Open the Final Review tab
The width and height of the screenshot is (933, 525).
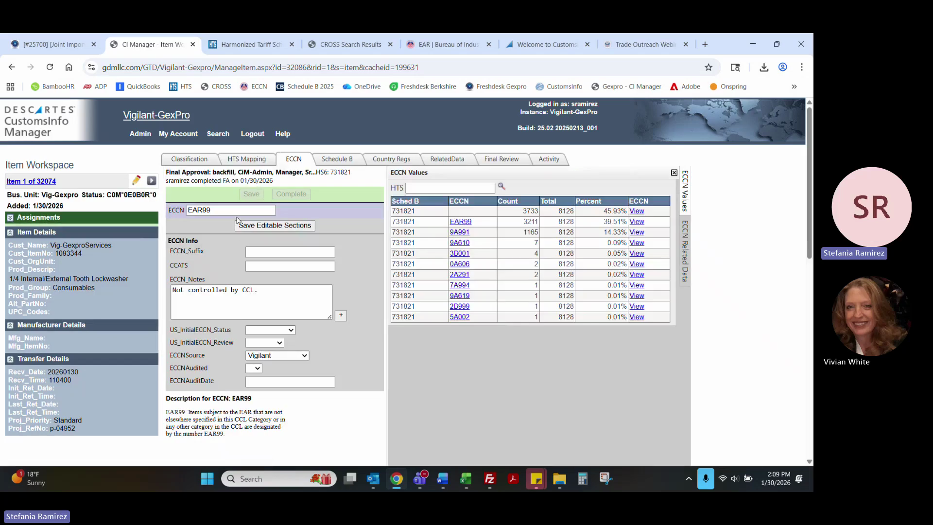click(x=501, y=159)
